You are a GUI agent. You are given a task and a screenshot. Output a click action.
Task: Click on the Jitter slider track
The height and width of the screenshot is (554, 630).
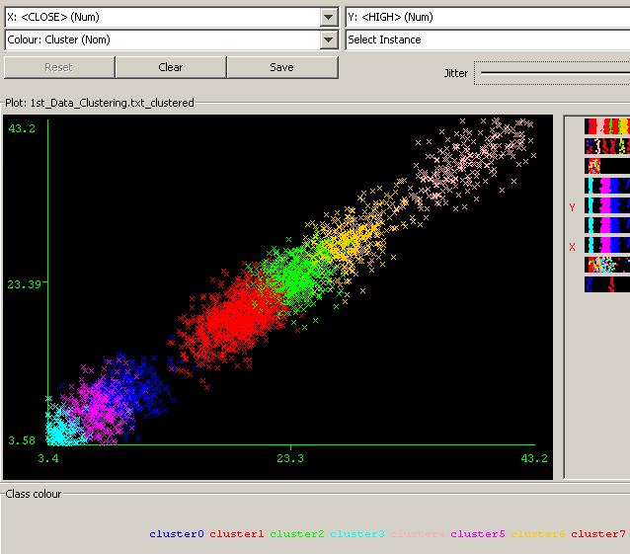[x=555, y=73]
